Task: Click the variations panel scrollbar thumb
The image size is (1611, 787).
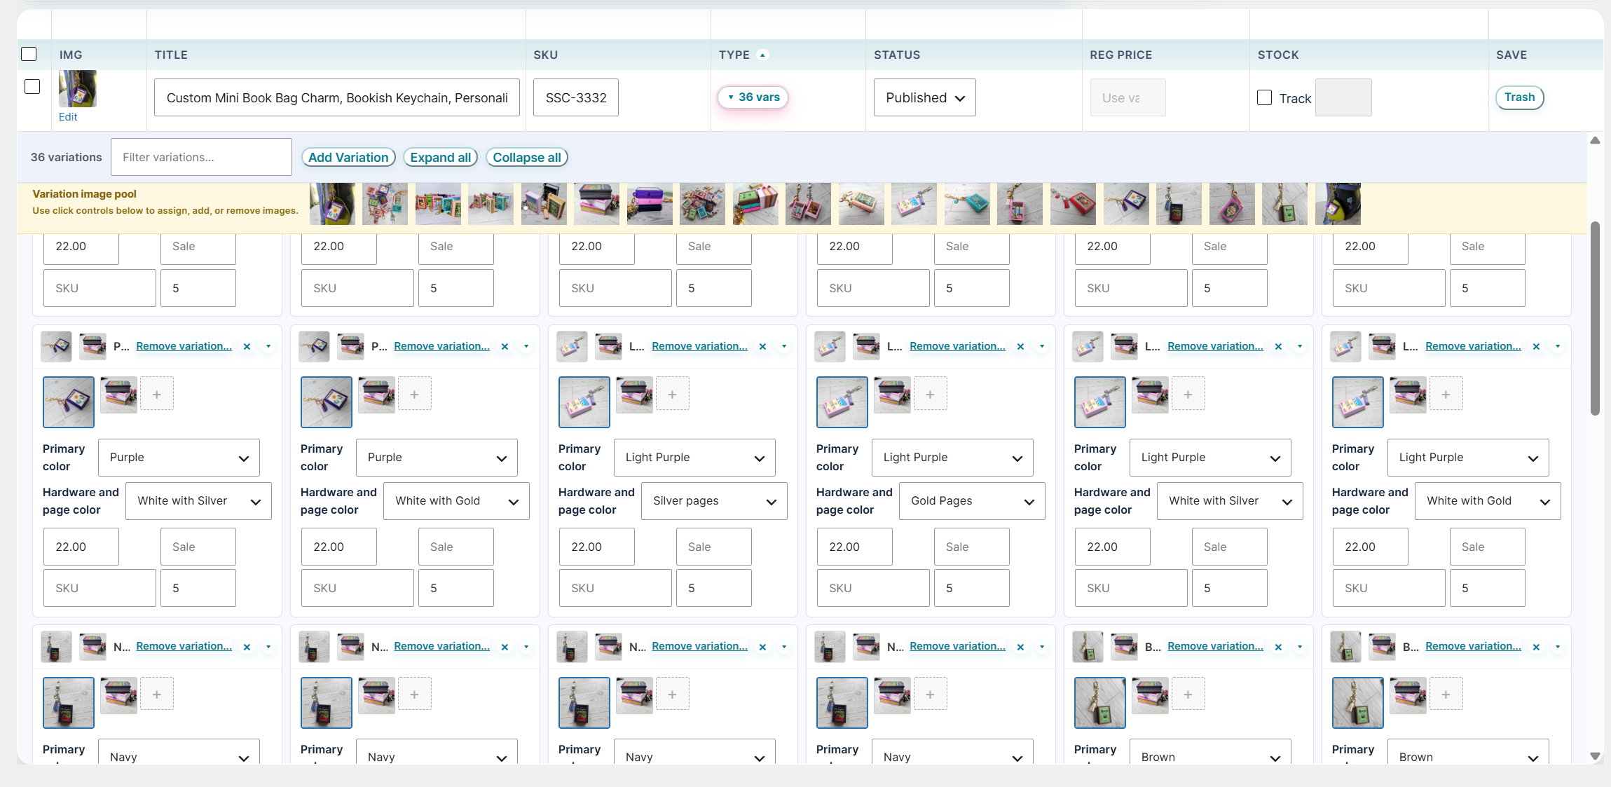Action: click(x=1595, y=319)
